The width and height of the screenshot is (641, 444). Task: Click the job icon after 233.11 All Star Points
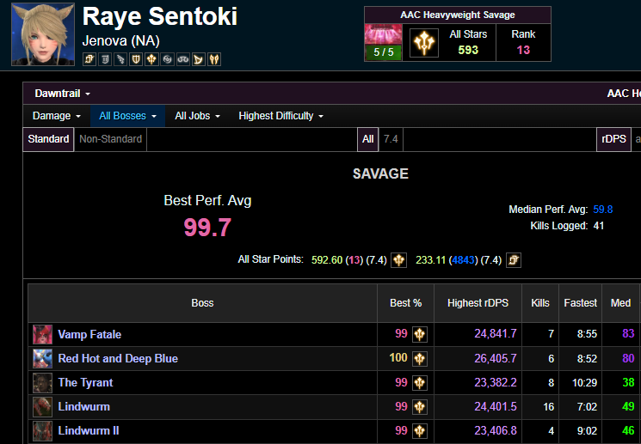click(x=514, y=260)
